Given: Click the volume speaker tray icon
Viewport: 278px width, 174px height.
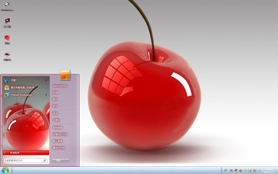Looking at the screenshot, I should coord(240,171).
